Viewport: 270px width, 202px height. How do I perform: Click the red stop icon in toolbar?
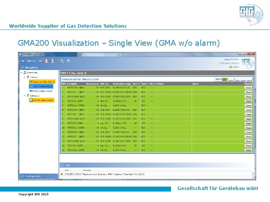[x=46, y=61]
